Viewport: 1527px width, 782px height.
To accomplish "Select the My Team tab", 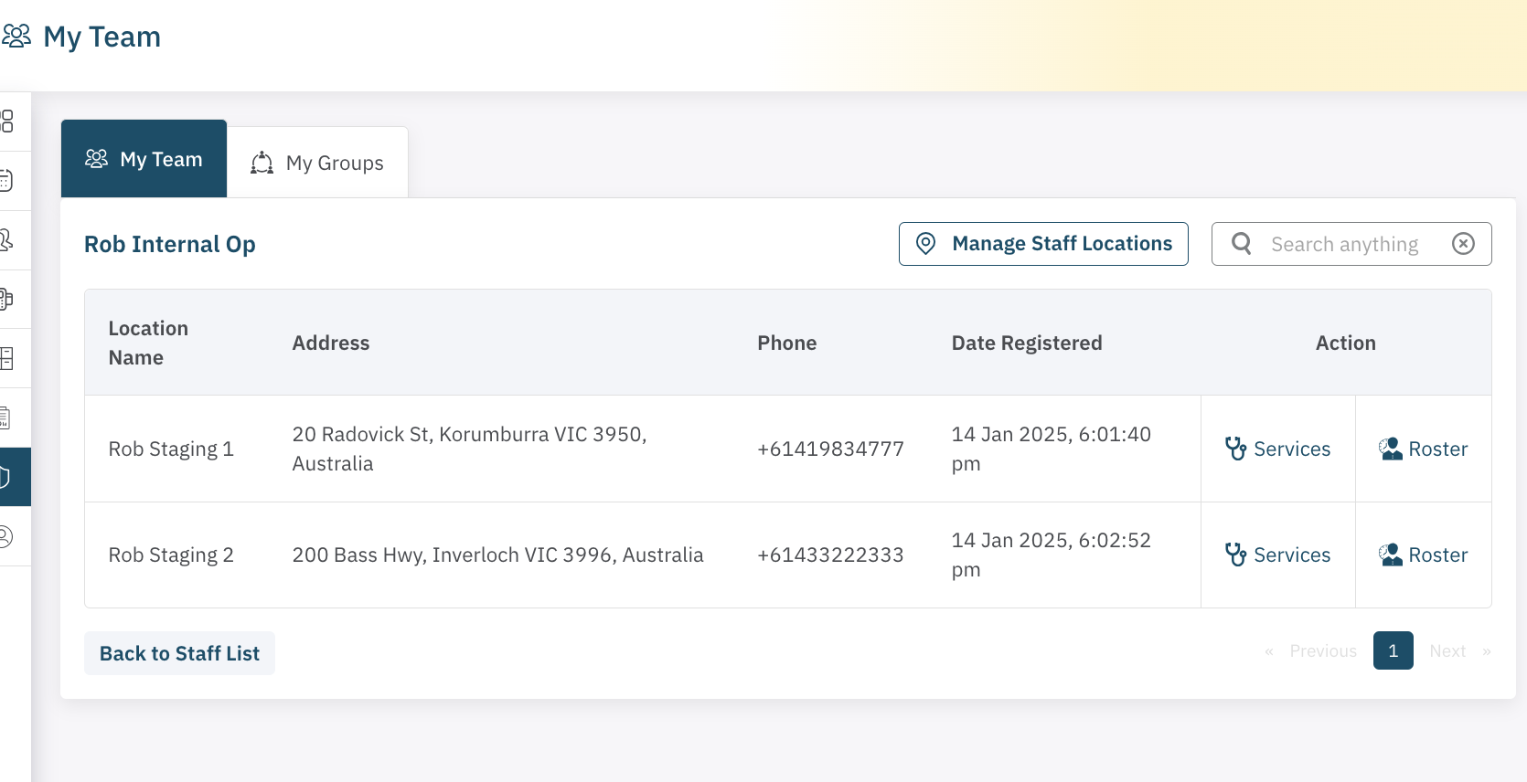I will tap(144, 159).
